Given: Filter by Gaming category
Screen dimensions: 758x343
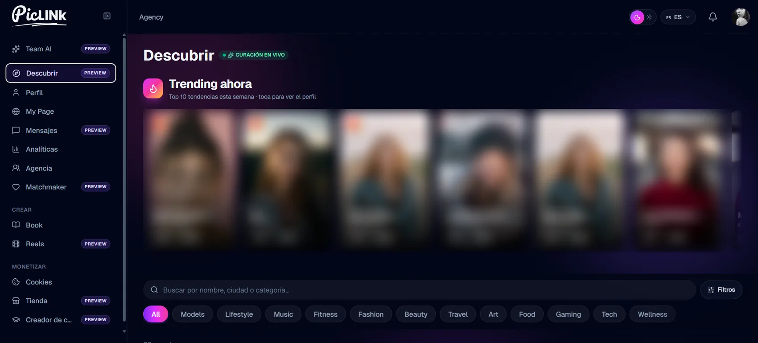Looking at the screenshot, I should pos(568,314).
